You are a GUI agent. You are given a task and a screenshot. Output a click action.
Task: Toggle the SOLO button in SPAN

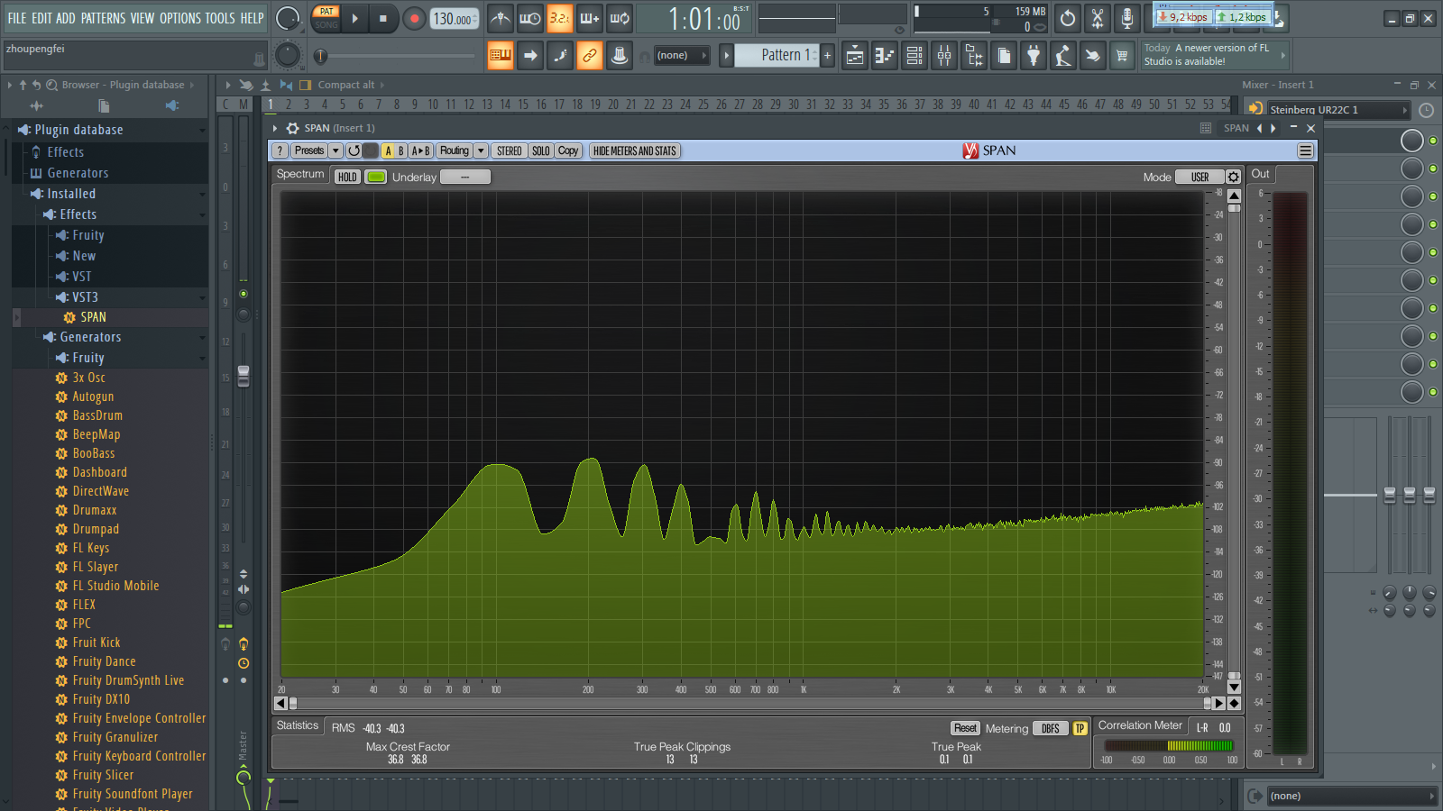[x=541, y=150]
